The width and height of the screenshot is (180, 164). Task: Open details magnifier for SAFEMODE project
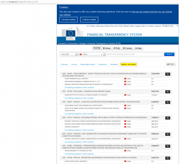tap(168, 146)
